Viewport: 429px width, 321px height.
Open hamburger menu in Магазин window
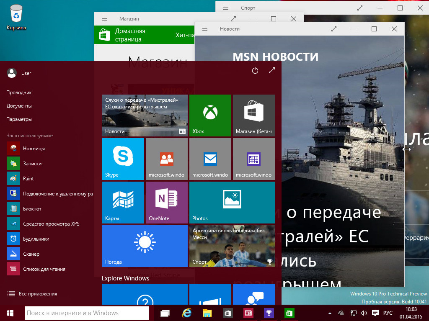(x=104, y=18)
